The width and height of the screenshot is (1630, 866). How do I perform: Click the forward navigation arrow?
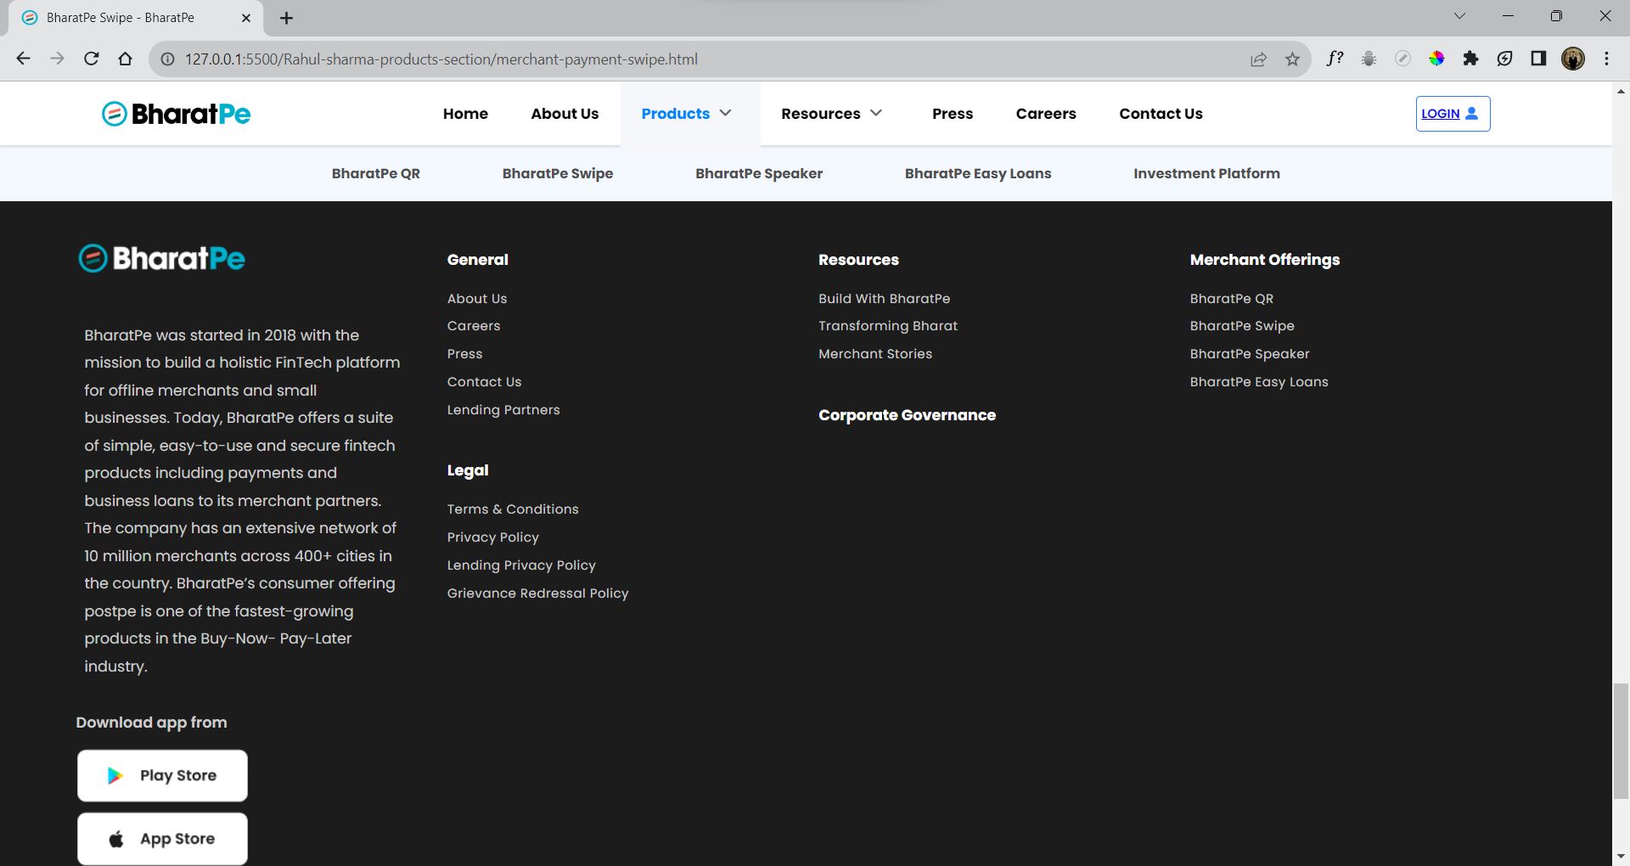pyautogui.click(x=57, y=59)
